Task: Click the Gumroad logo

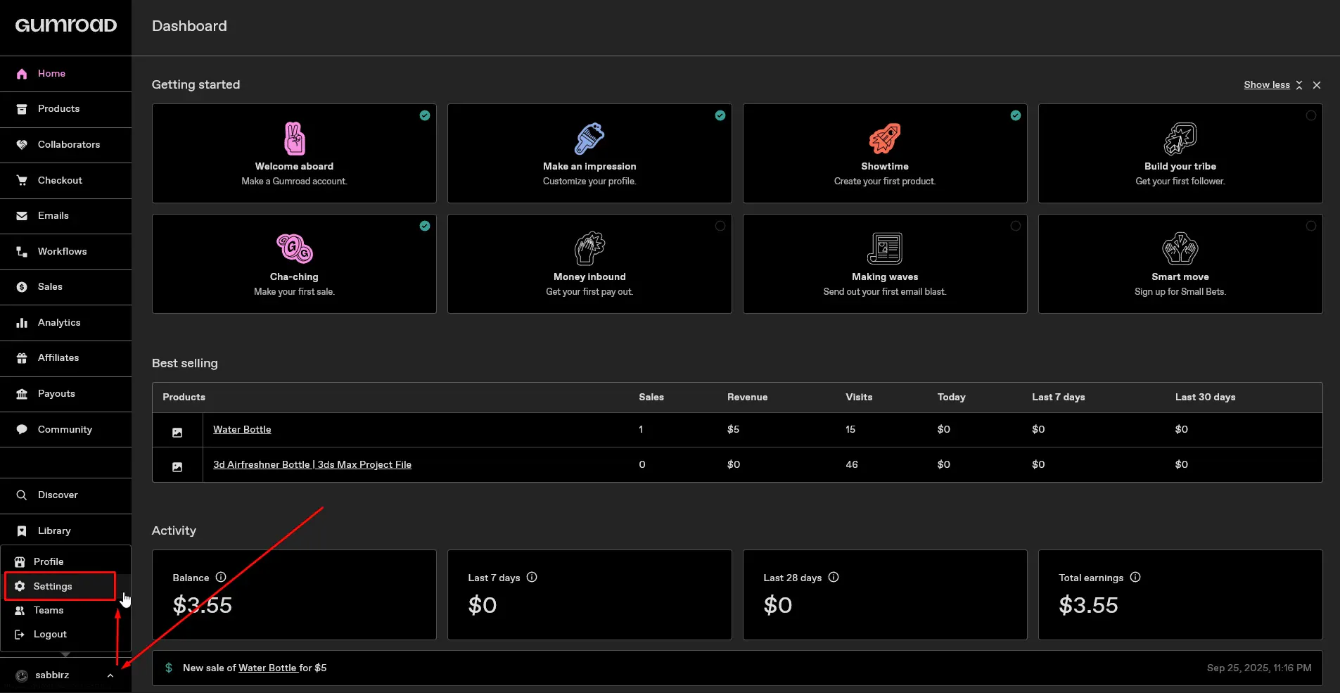Action: [x=66, y=25]
